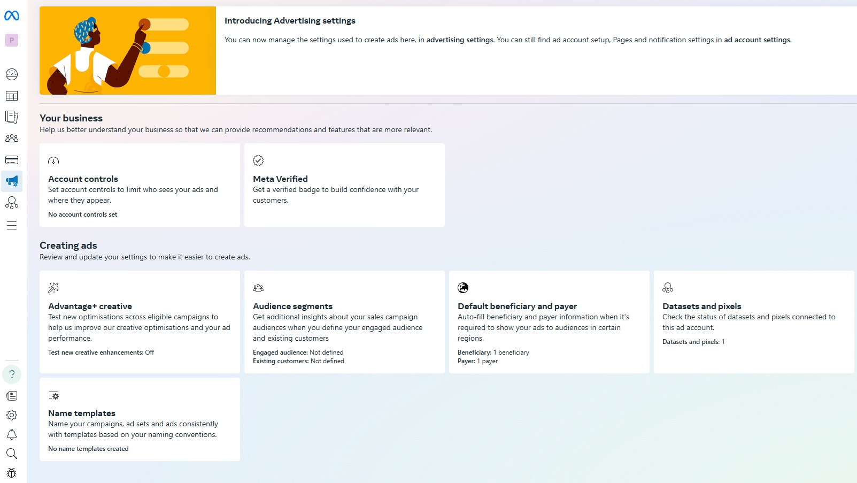Open Search magnifier icon in sidebar
Screen dimensions: 857x483
point(12,454)
